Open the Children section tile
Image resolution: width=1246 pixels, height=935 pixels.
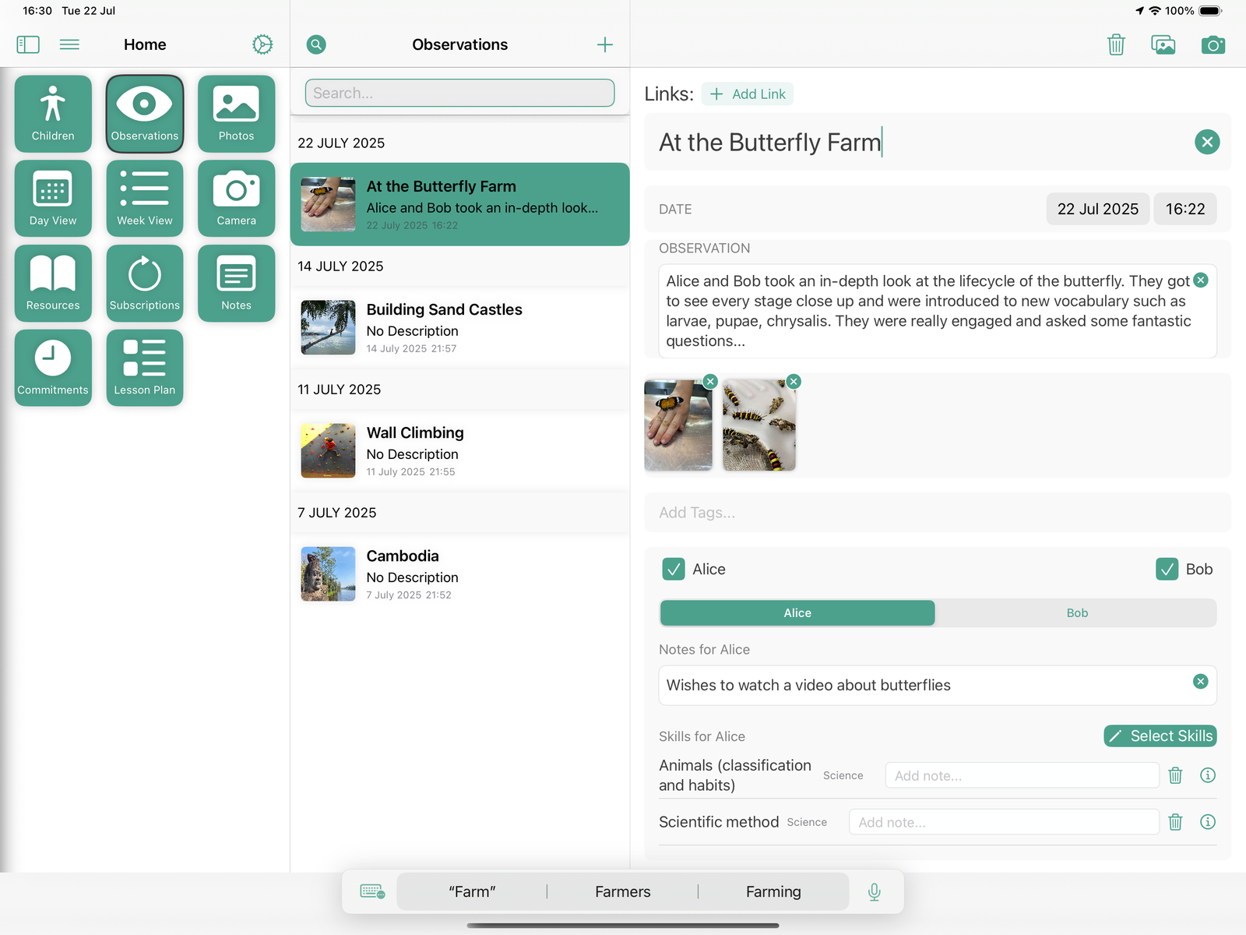click(x=53, y=113)
